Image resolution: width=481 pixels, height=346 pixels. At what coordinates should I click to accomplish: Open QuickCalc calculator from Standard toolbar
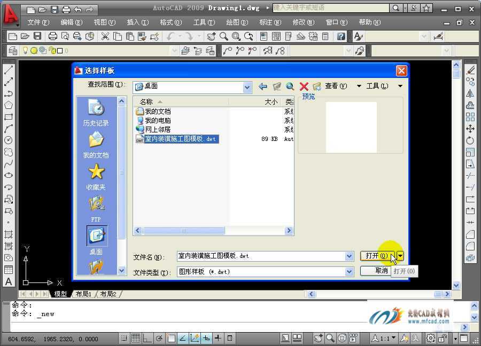pyautogui.click(x=325, y=36)
